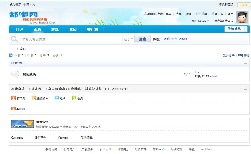The height and width of the screenshot is (154, 251).
Task: Open the 快捷导航 dropdown arrow
Action: (x=246, y=29)
